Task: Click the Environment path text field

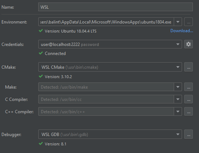Action: click(x=106, y=22)
